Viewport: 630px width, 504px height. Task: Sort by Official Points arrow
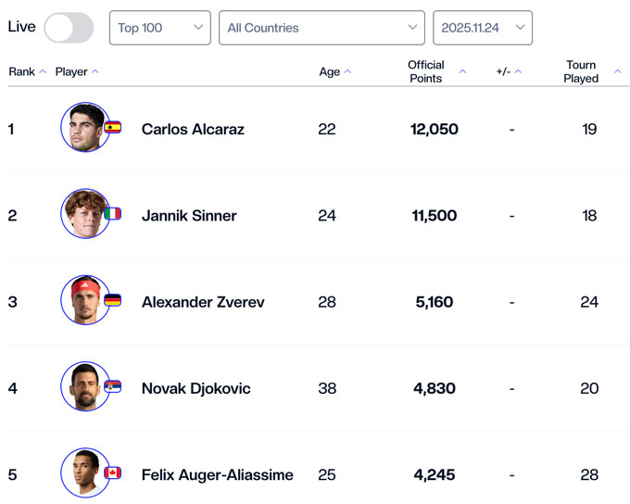(x=462, y=72)
